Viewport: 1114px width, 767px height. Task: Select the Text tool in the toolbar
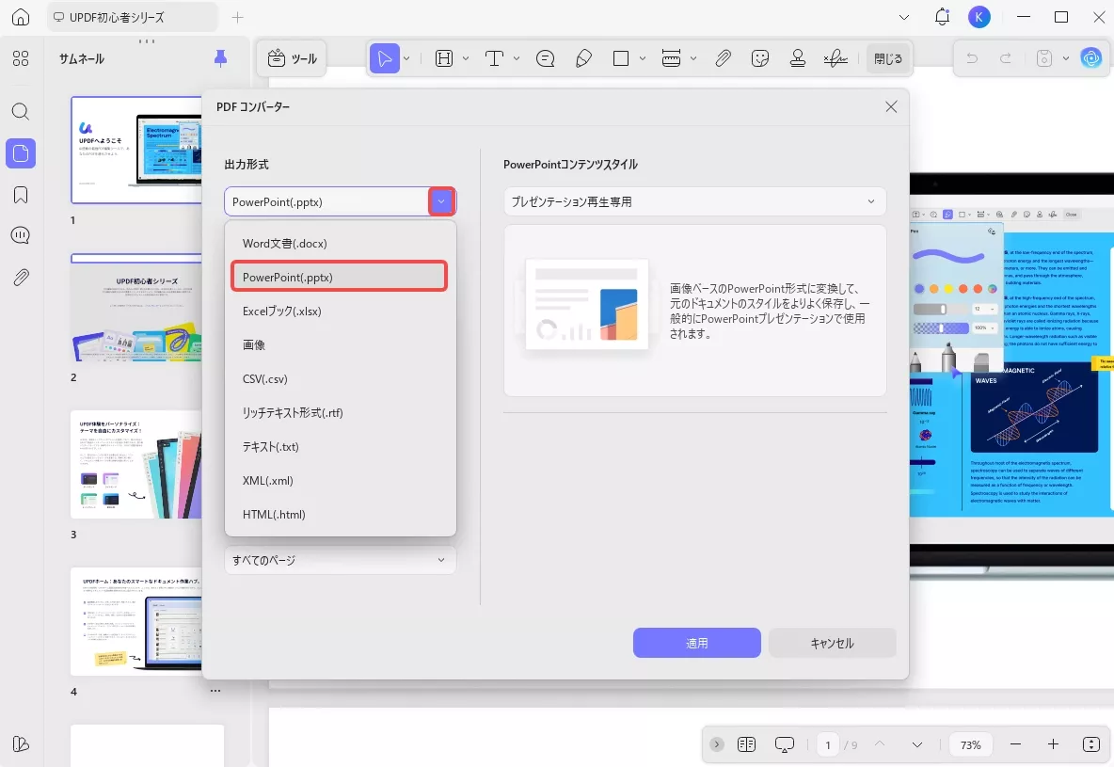pos(494,57)
